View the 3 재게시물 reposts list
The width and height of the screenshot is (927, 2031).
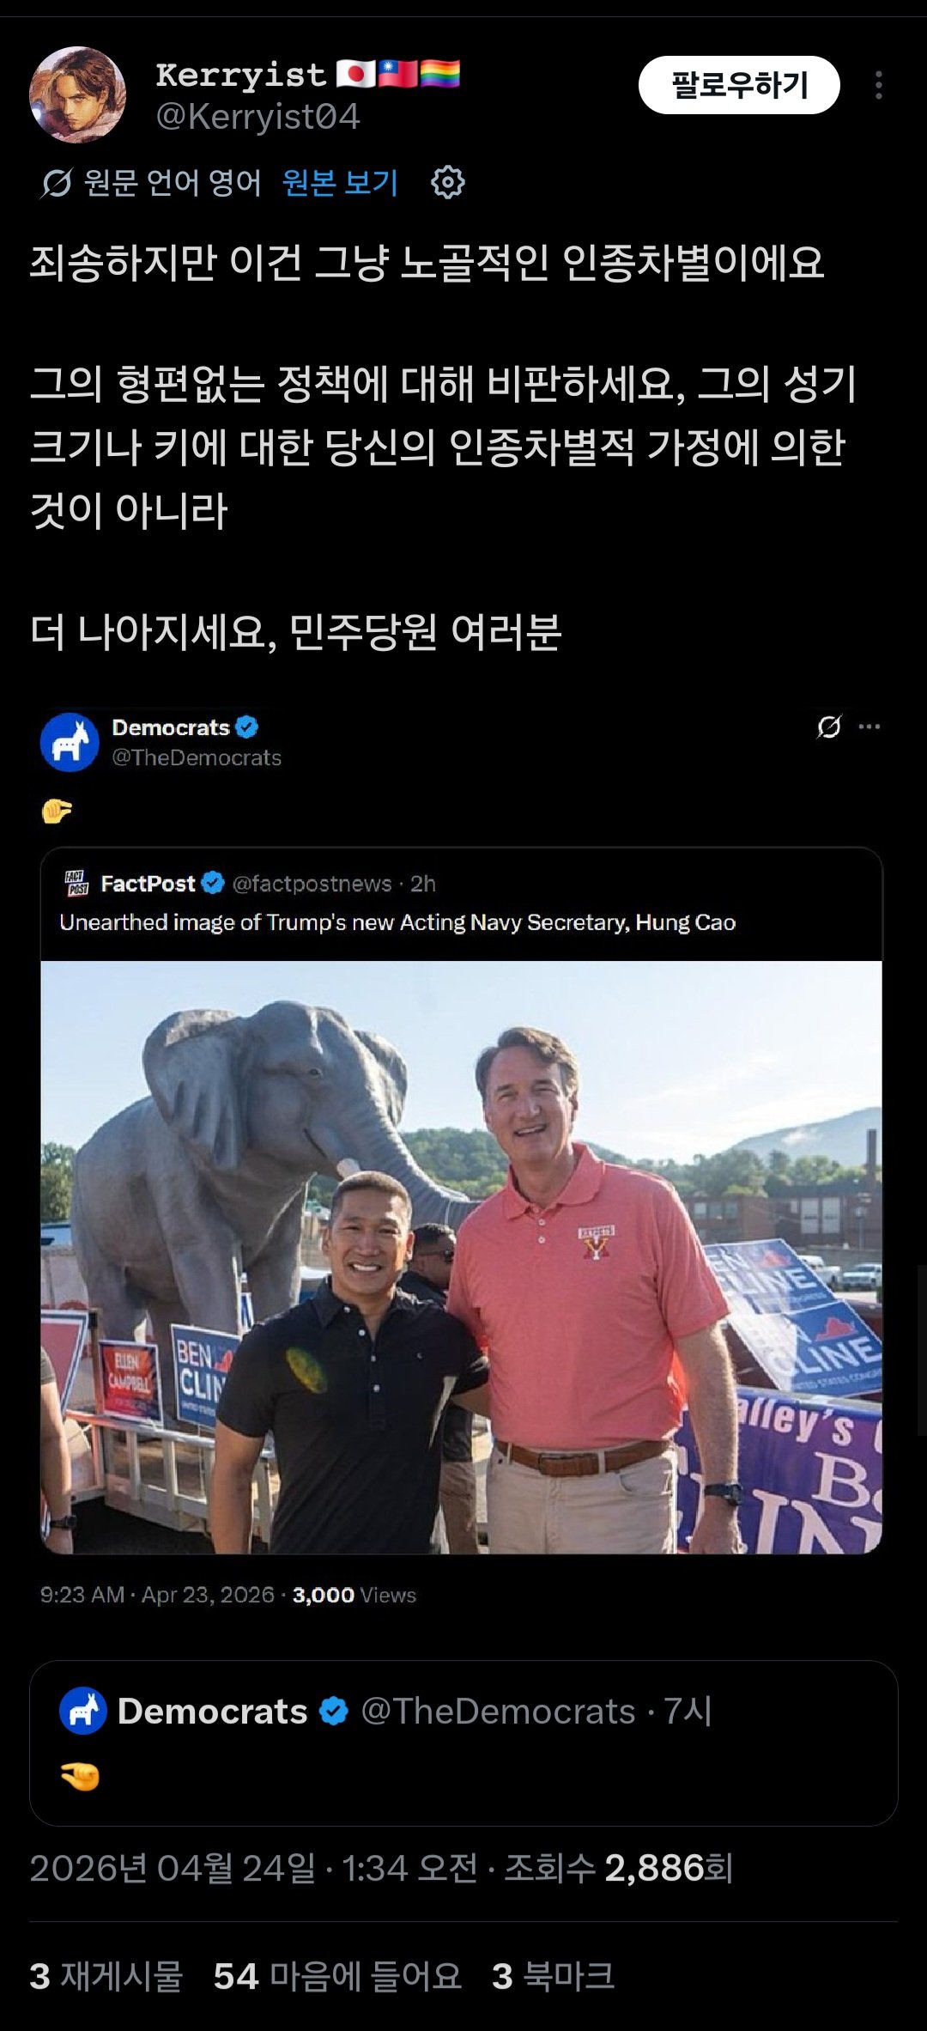tap(106, 1975)
